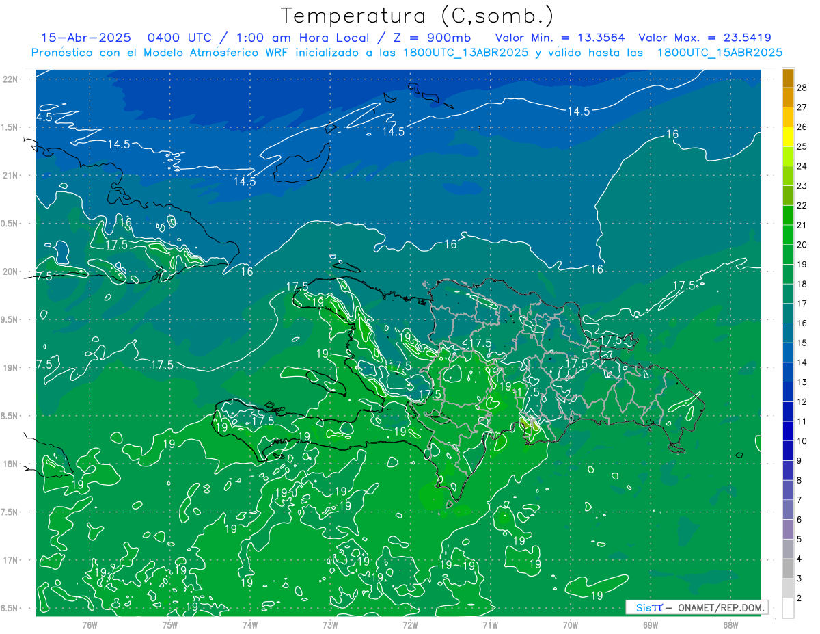The width and height of the screenshot is (820, 634).
Task: Click the '10' label on the color scale
Action: pyautogui.click(x=802, y=441)
